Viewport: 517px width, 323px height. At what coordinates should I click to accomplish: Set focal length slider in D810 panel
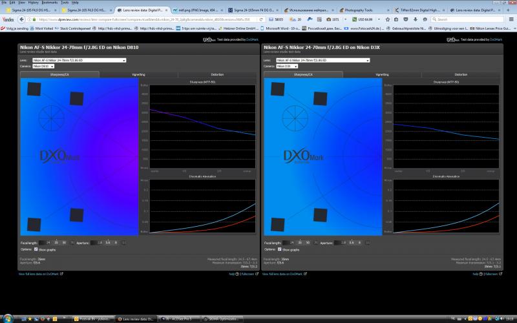pyautogui.click(x=56, y=242)
